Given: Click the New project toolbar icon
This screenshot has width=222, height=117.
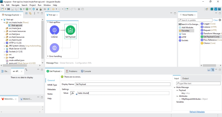Looking at the screenshot, I should coord(2,9).
